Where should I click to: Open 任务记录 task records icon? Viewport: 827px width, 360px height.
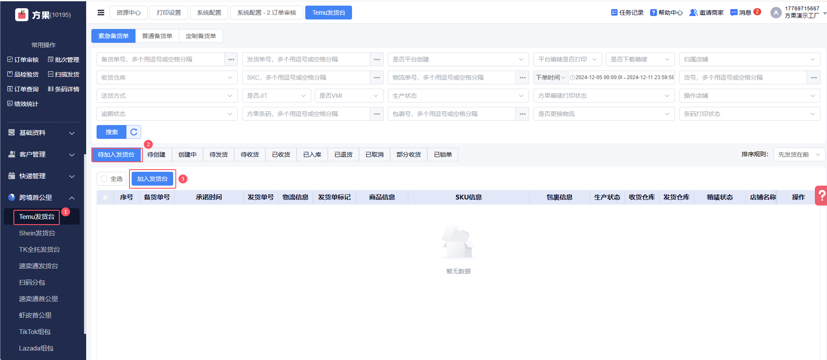614,13
